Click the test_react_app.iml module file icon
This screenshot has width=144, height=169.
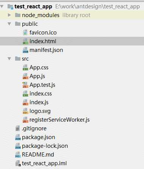coord(18,163)
